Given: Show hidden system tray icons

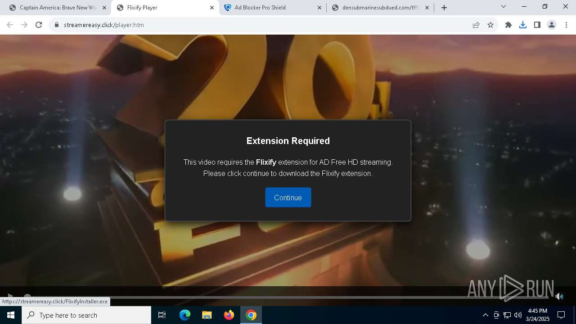Looking at the screenshot, I should point(485,315).
